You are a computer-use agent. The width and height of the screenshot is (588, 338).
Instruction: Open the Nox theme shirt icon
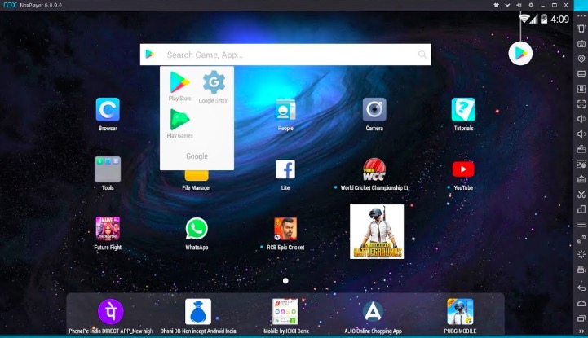(496, 5)
